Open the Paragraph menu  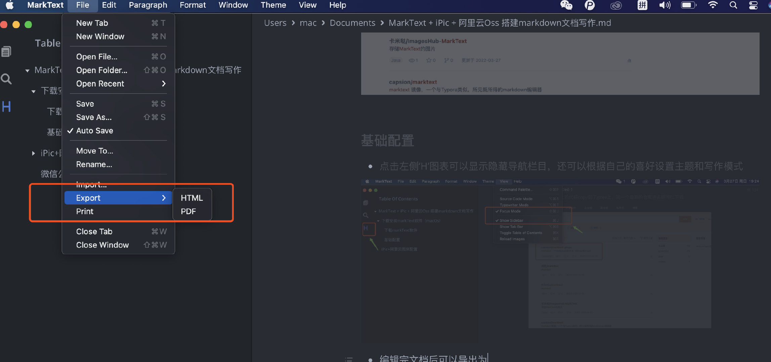148,5
